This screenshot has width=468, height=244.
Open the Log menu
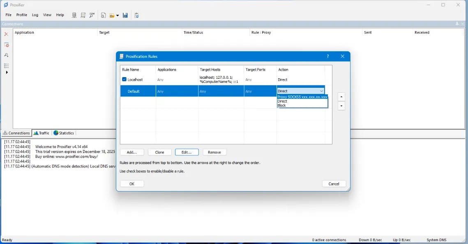[x=35, y=15]
